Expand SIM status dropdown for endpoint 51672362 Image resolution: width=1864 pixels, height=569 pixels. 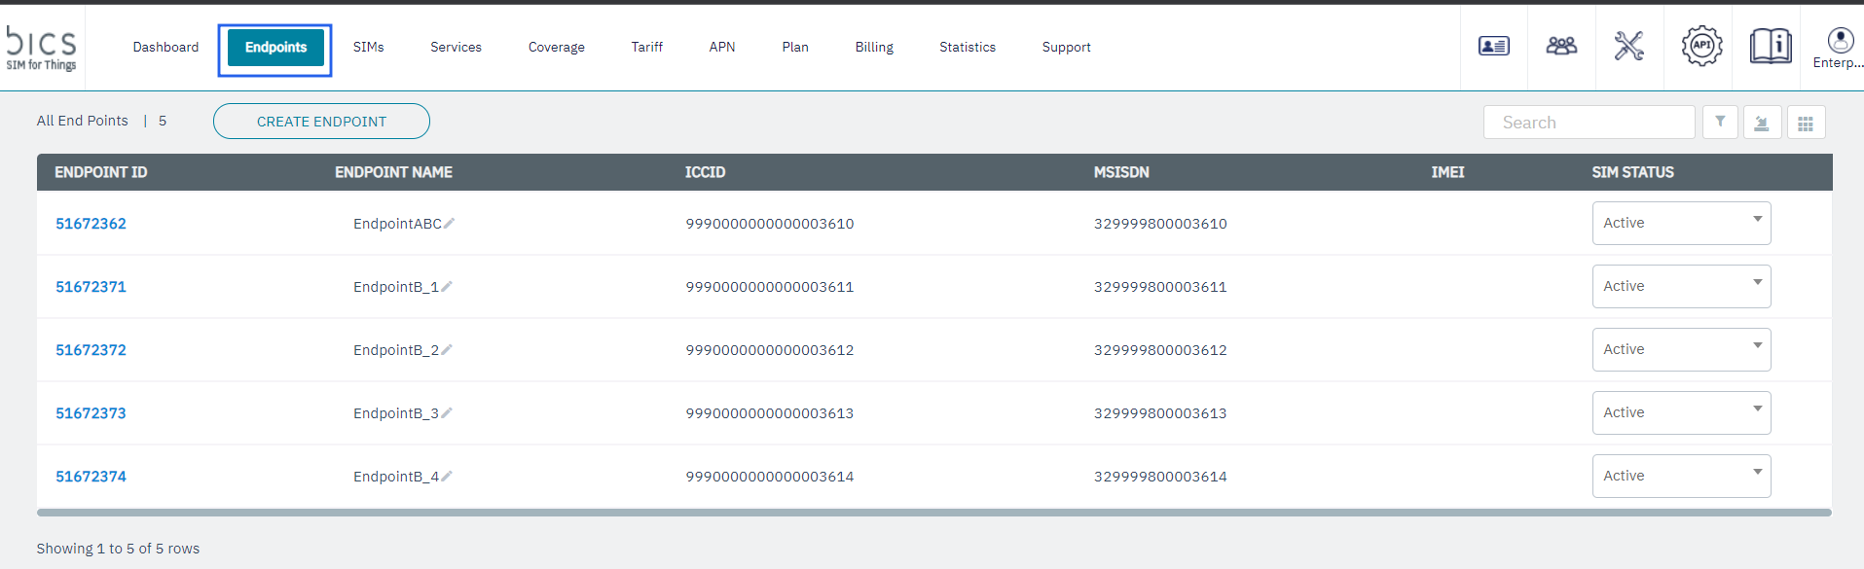(x=1681, y=224)
